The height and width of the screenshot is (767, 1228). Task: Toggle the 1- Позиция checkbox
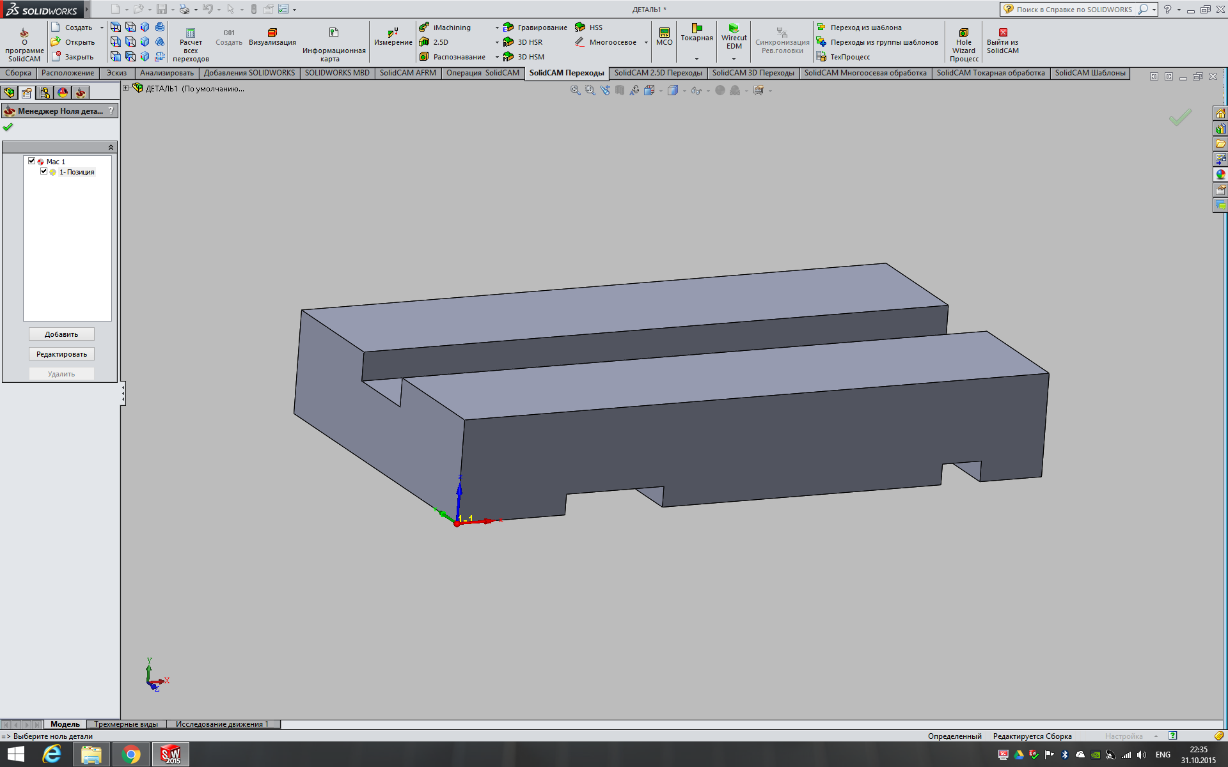43,171
